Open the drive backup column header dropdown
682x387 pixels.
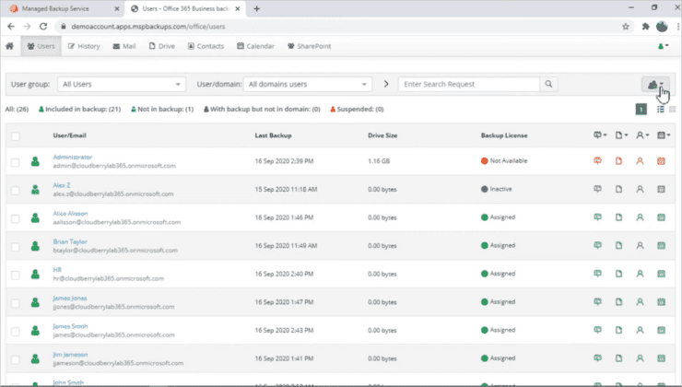pyautogui.click(x=621, y=135)
